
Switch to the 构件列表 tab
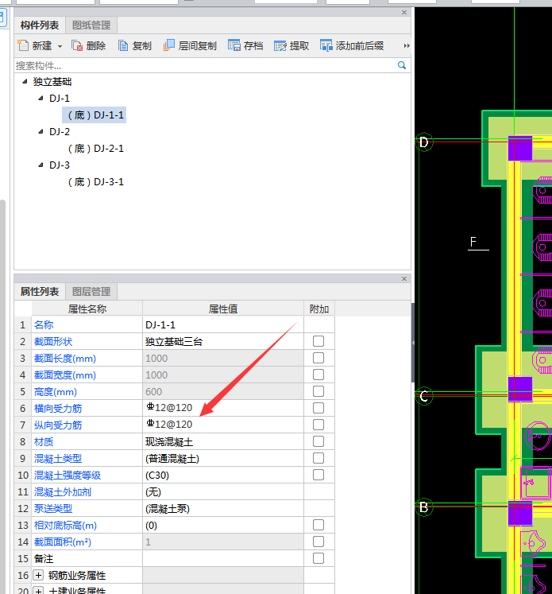pyautogui.click(x=40, y=25)
